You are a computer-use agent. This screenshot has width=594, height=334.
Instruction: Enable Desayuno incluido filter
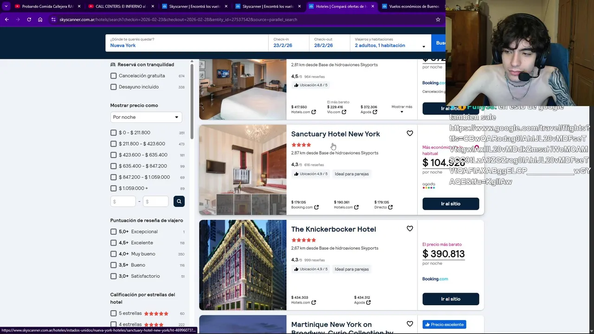pos(114,87)
